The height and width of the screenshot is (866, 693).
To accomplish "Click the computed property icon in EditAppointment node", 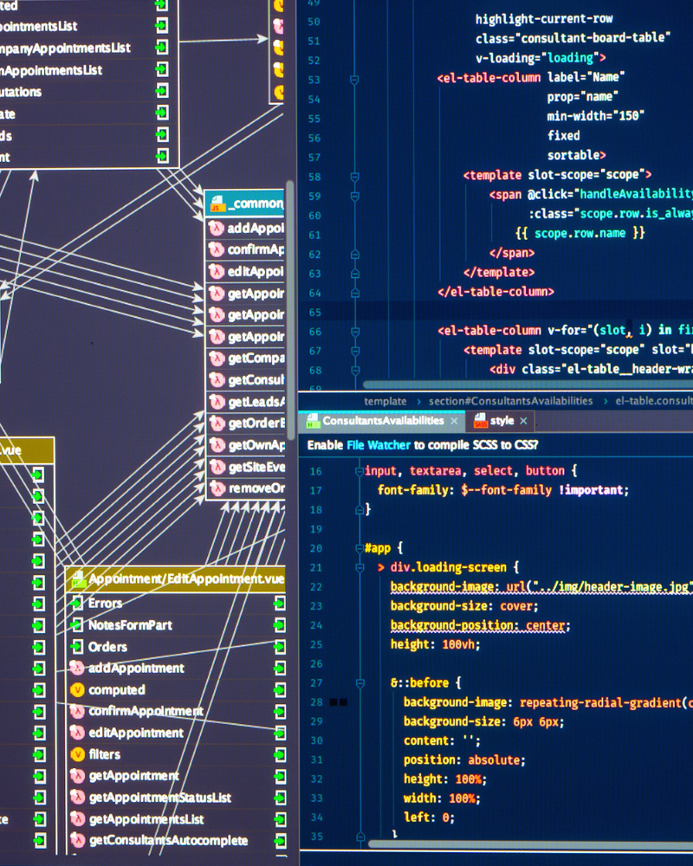I will (x=77, y=690).
